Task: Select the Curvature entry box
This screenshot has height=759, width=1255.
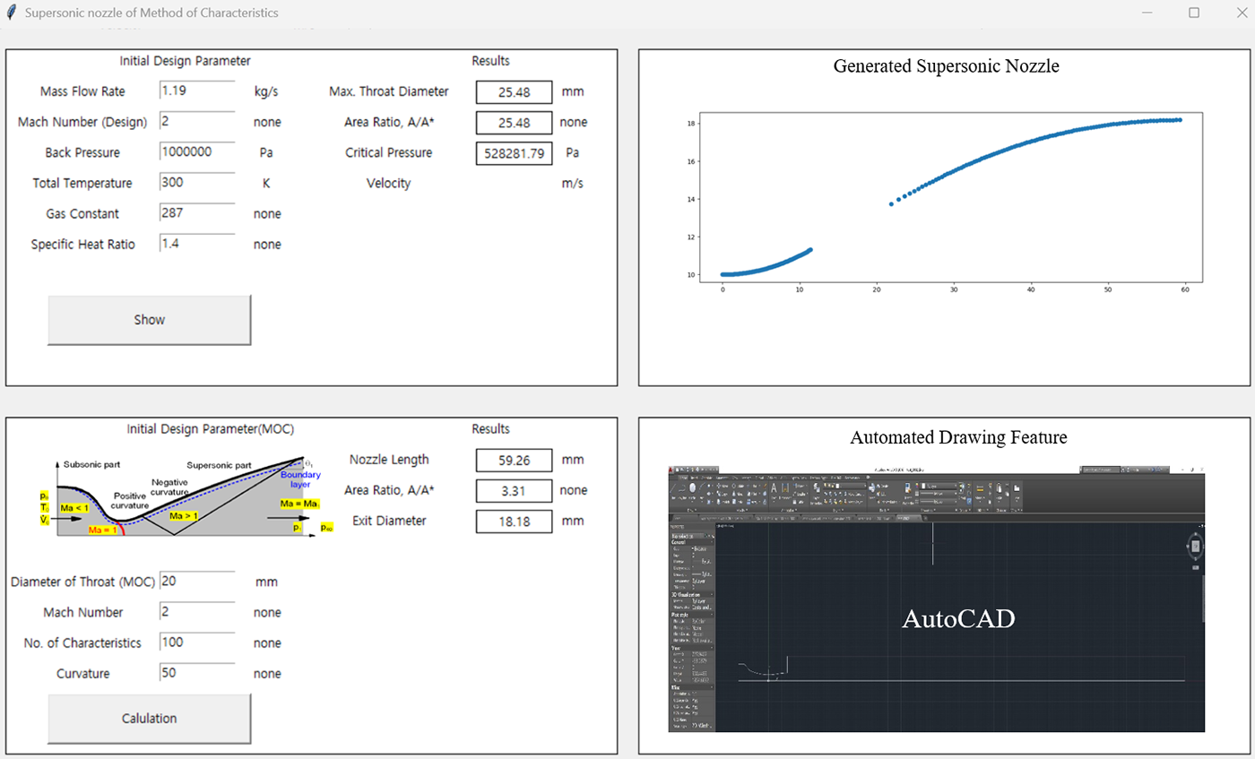Action: 197,673
